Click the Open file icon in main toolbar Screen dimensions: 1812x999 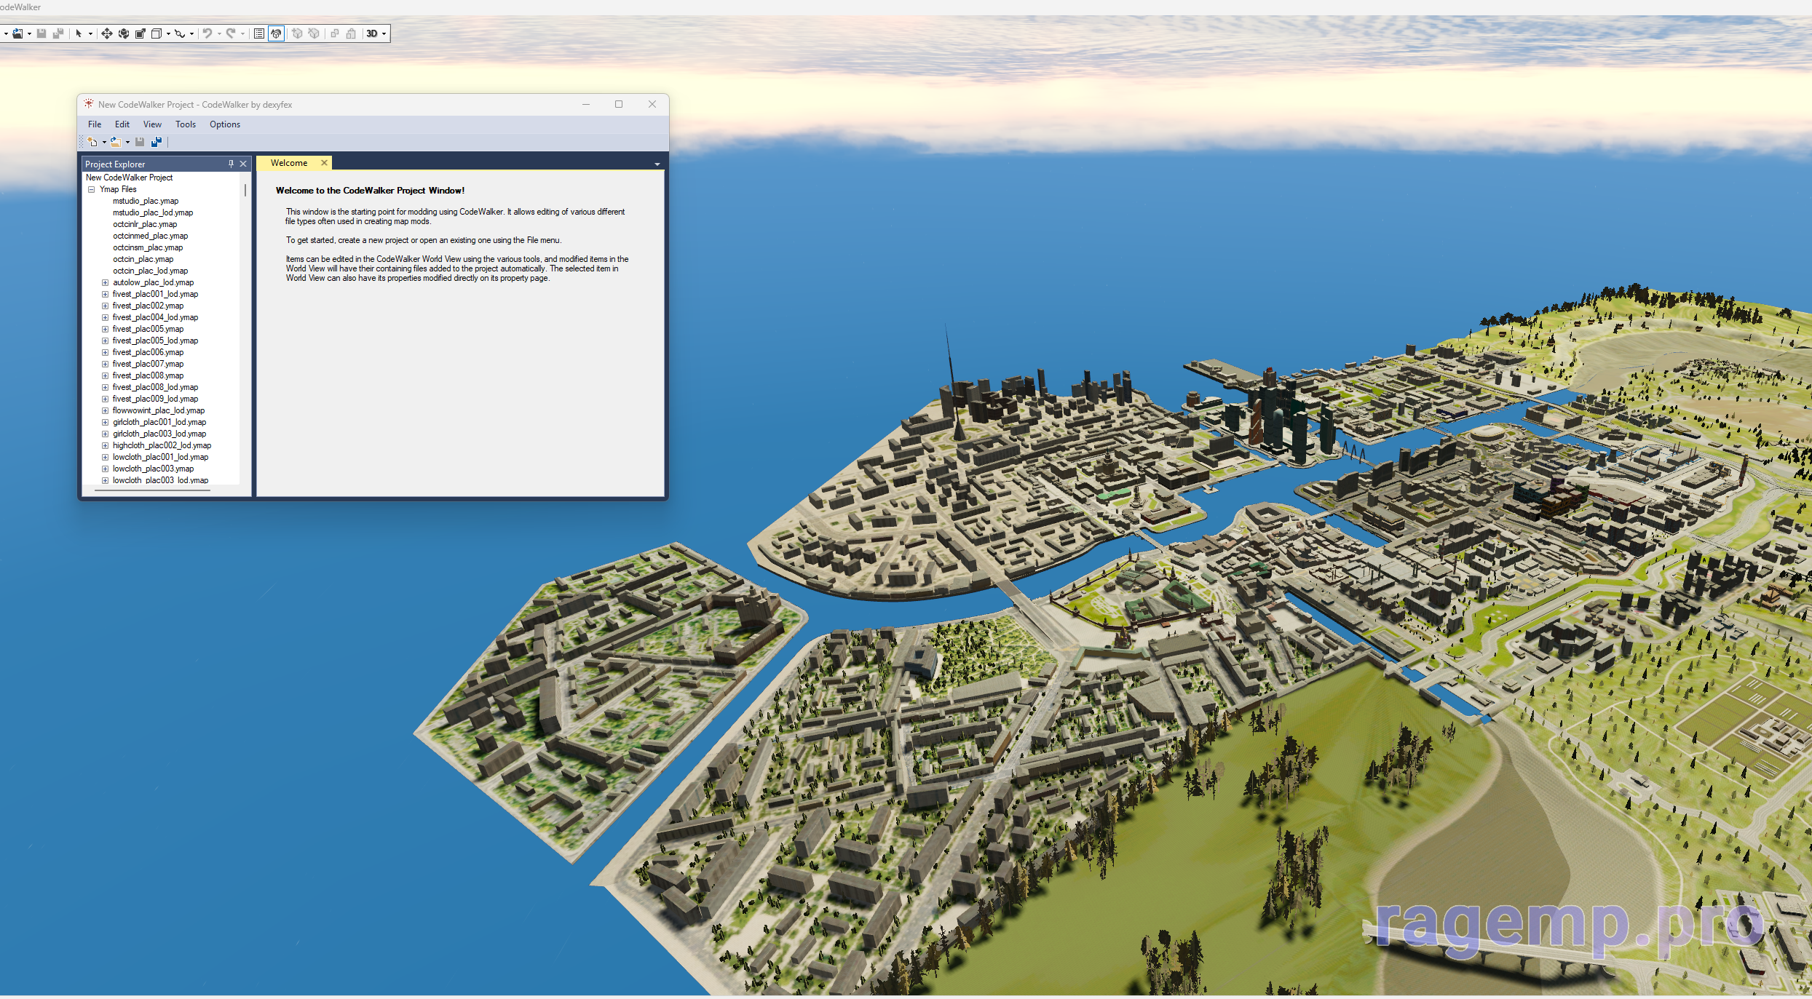pyautogui.click(x=17, y=33)
